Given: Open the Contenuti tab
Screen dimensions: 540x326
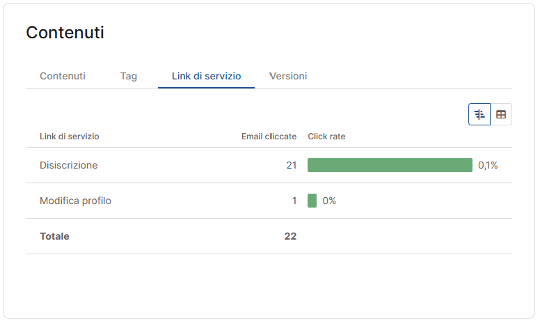Looking at the screenshot, I should point(63,76).
